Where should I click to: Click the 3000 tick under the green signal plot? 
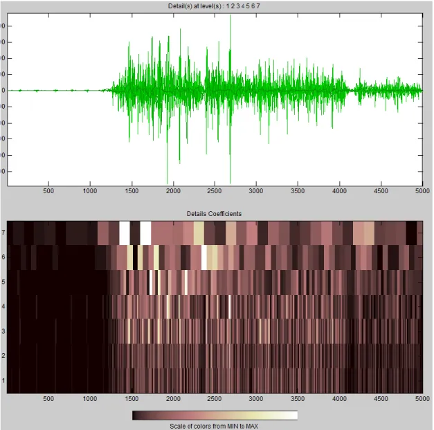[x=256, y=191]
